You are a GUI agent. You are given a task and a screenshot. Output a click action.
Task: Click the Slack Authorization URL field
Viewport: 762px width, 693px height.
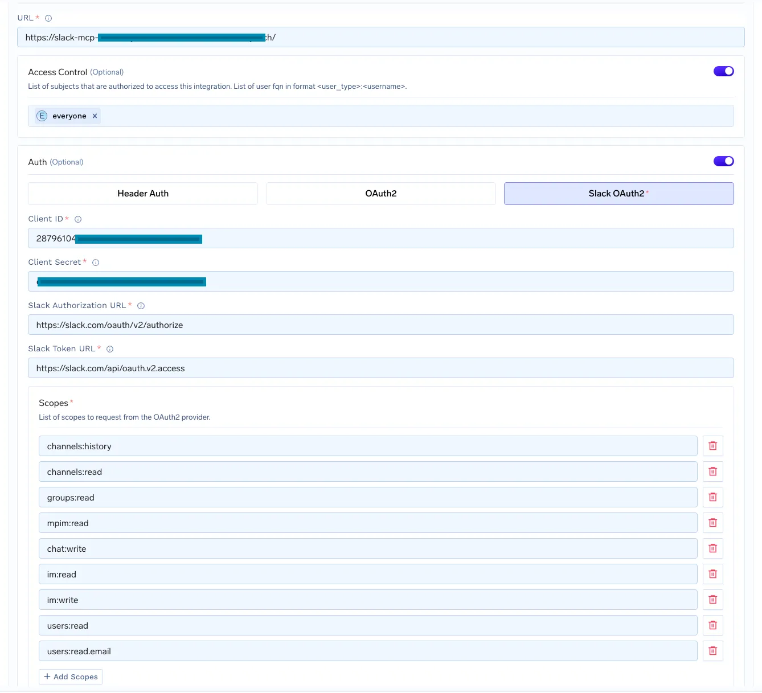coord(381,325)
